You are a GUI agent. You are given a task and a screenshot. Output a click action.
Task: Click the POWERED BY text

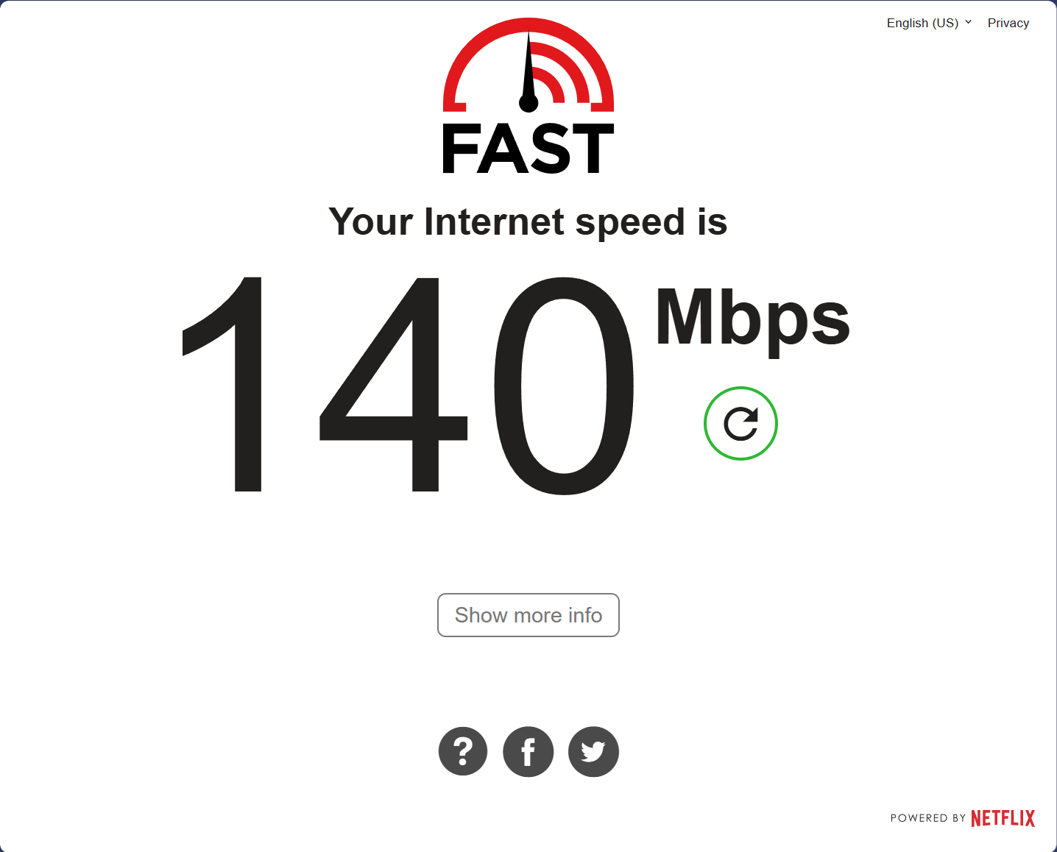pos(928,818)
